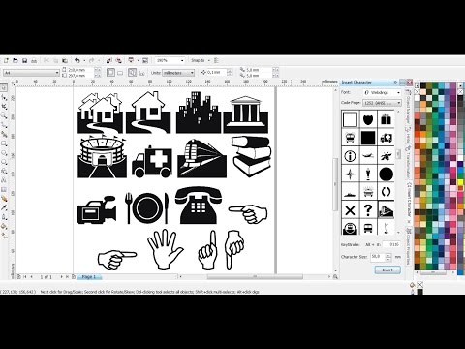Image resolution: width=465 pixels, height=349 pixels.
Task: Save the document with the floppy icon
Action: (x=24, y=60)
